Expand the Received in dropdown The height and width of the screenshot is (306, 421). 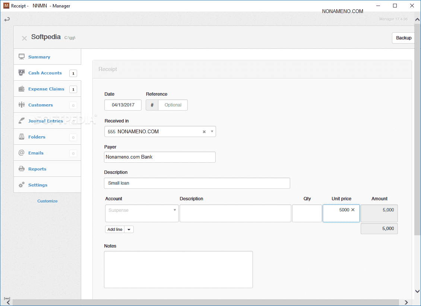click(212, 131)
